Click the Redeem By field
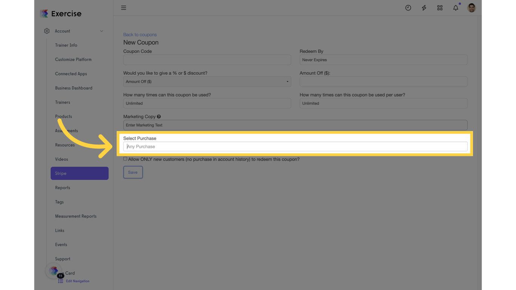Viewport: 516px width, 290px height. click(383, 60)
